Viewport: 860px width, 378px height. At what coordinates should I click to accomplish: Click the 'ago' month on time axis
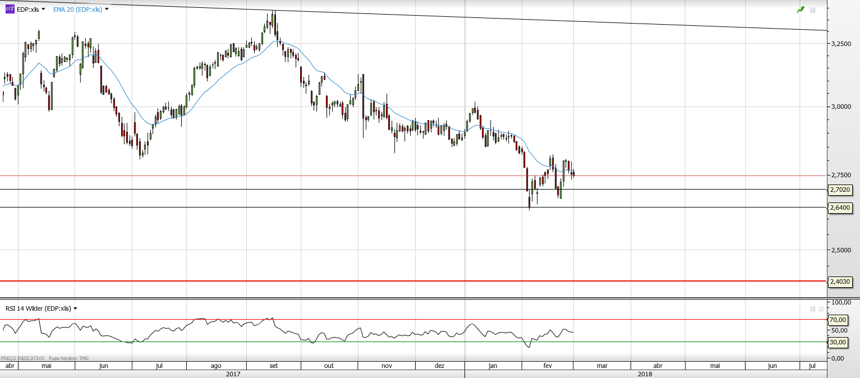[x=216, y=366]
